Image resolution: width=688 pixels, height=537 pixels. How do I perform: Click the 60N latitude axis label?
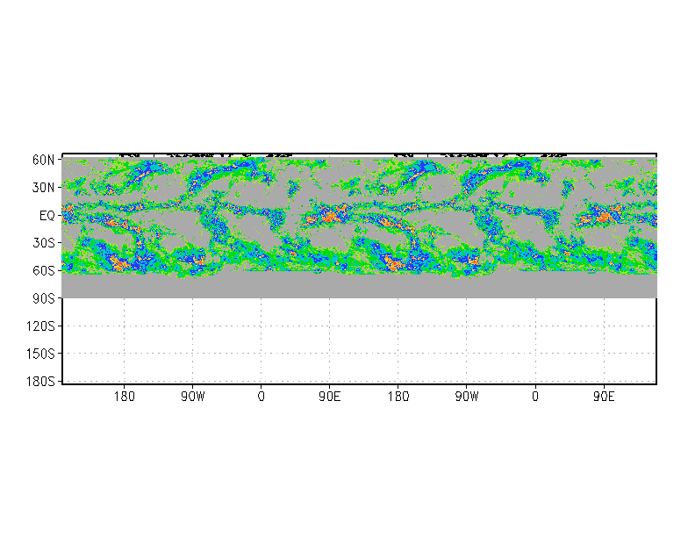(44, 160)
